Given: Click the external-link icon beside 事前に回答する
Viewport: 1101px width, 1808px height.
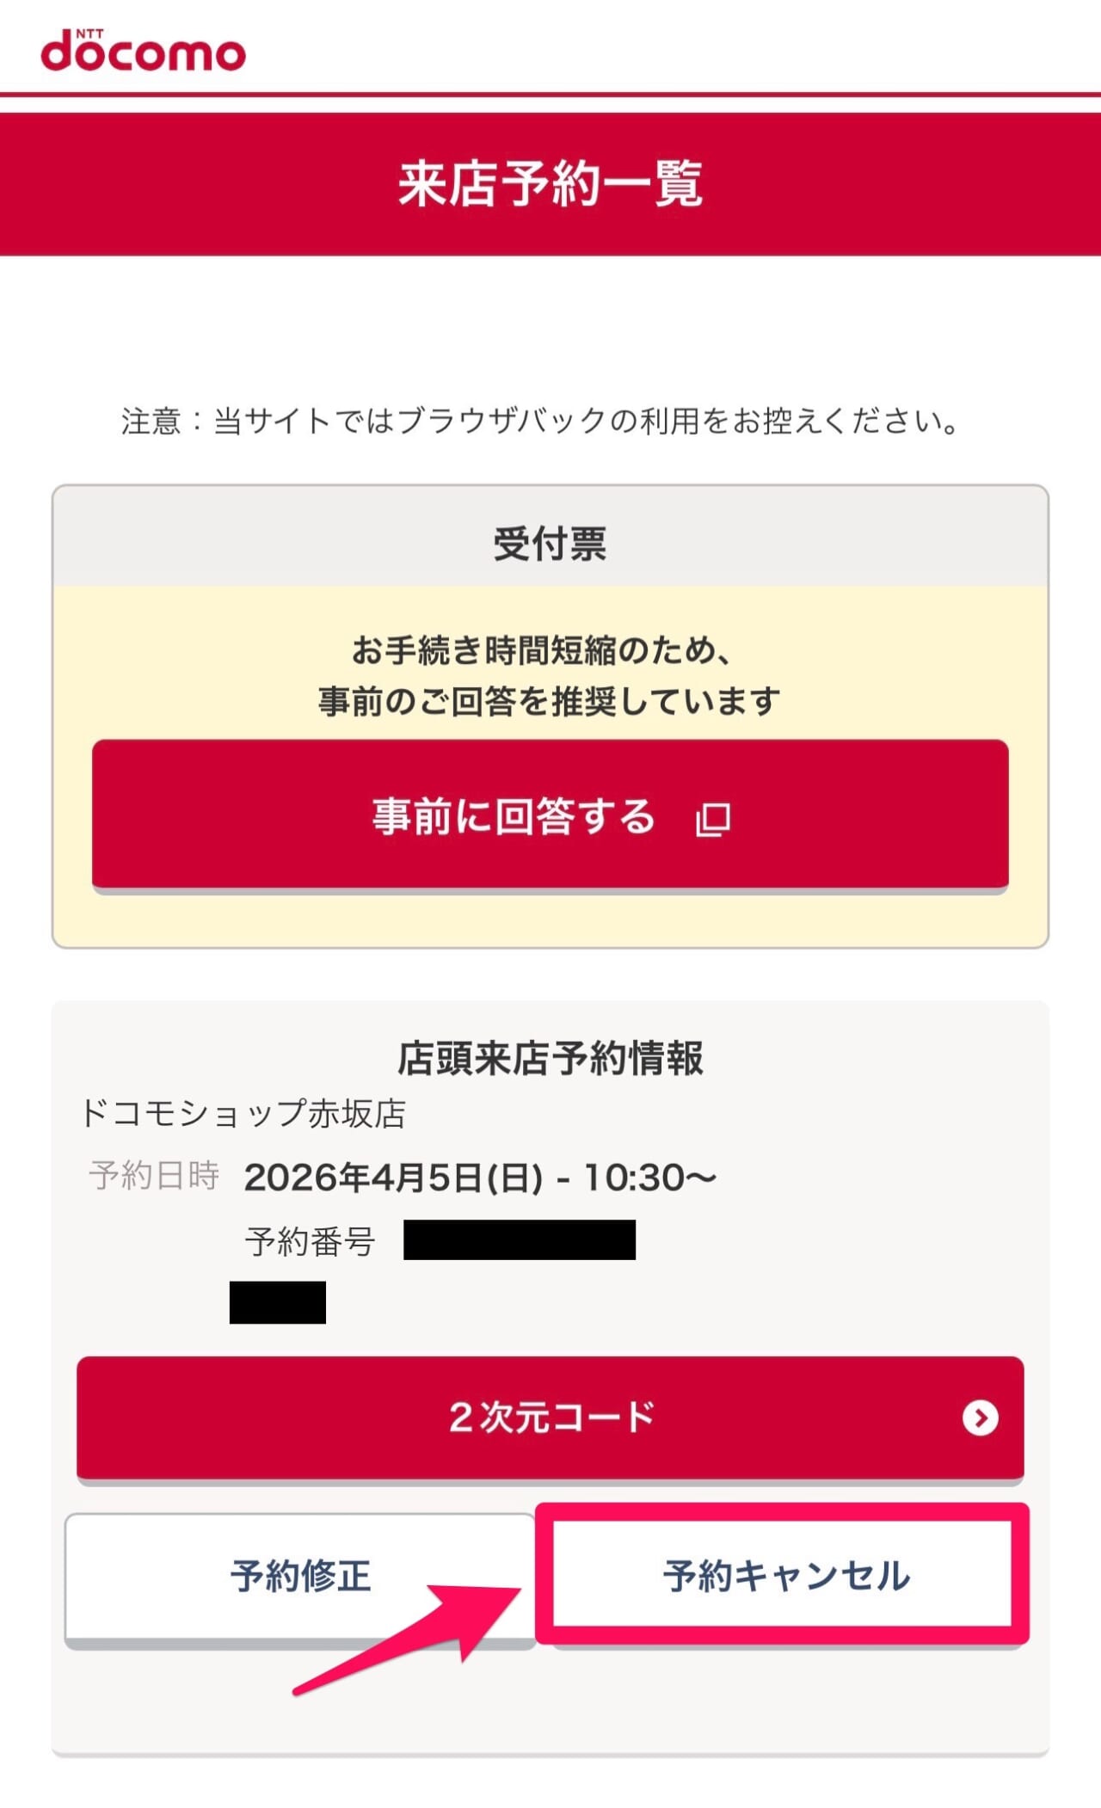Looking at the screenshot, I should coord(713,820).
